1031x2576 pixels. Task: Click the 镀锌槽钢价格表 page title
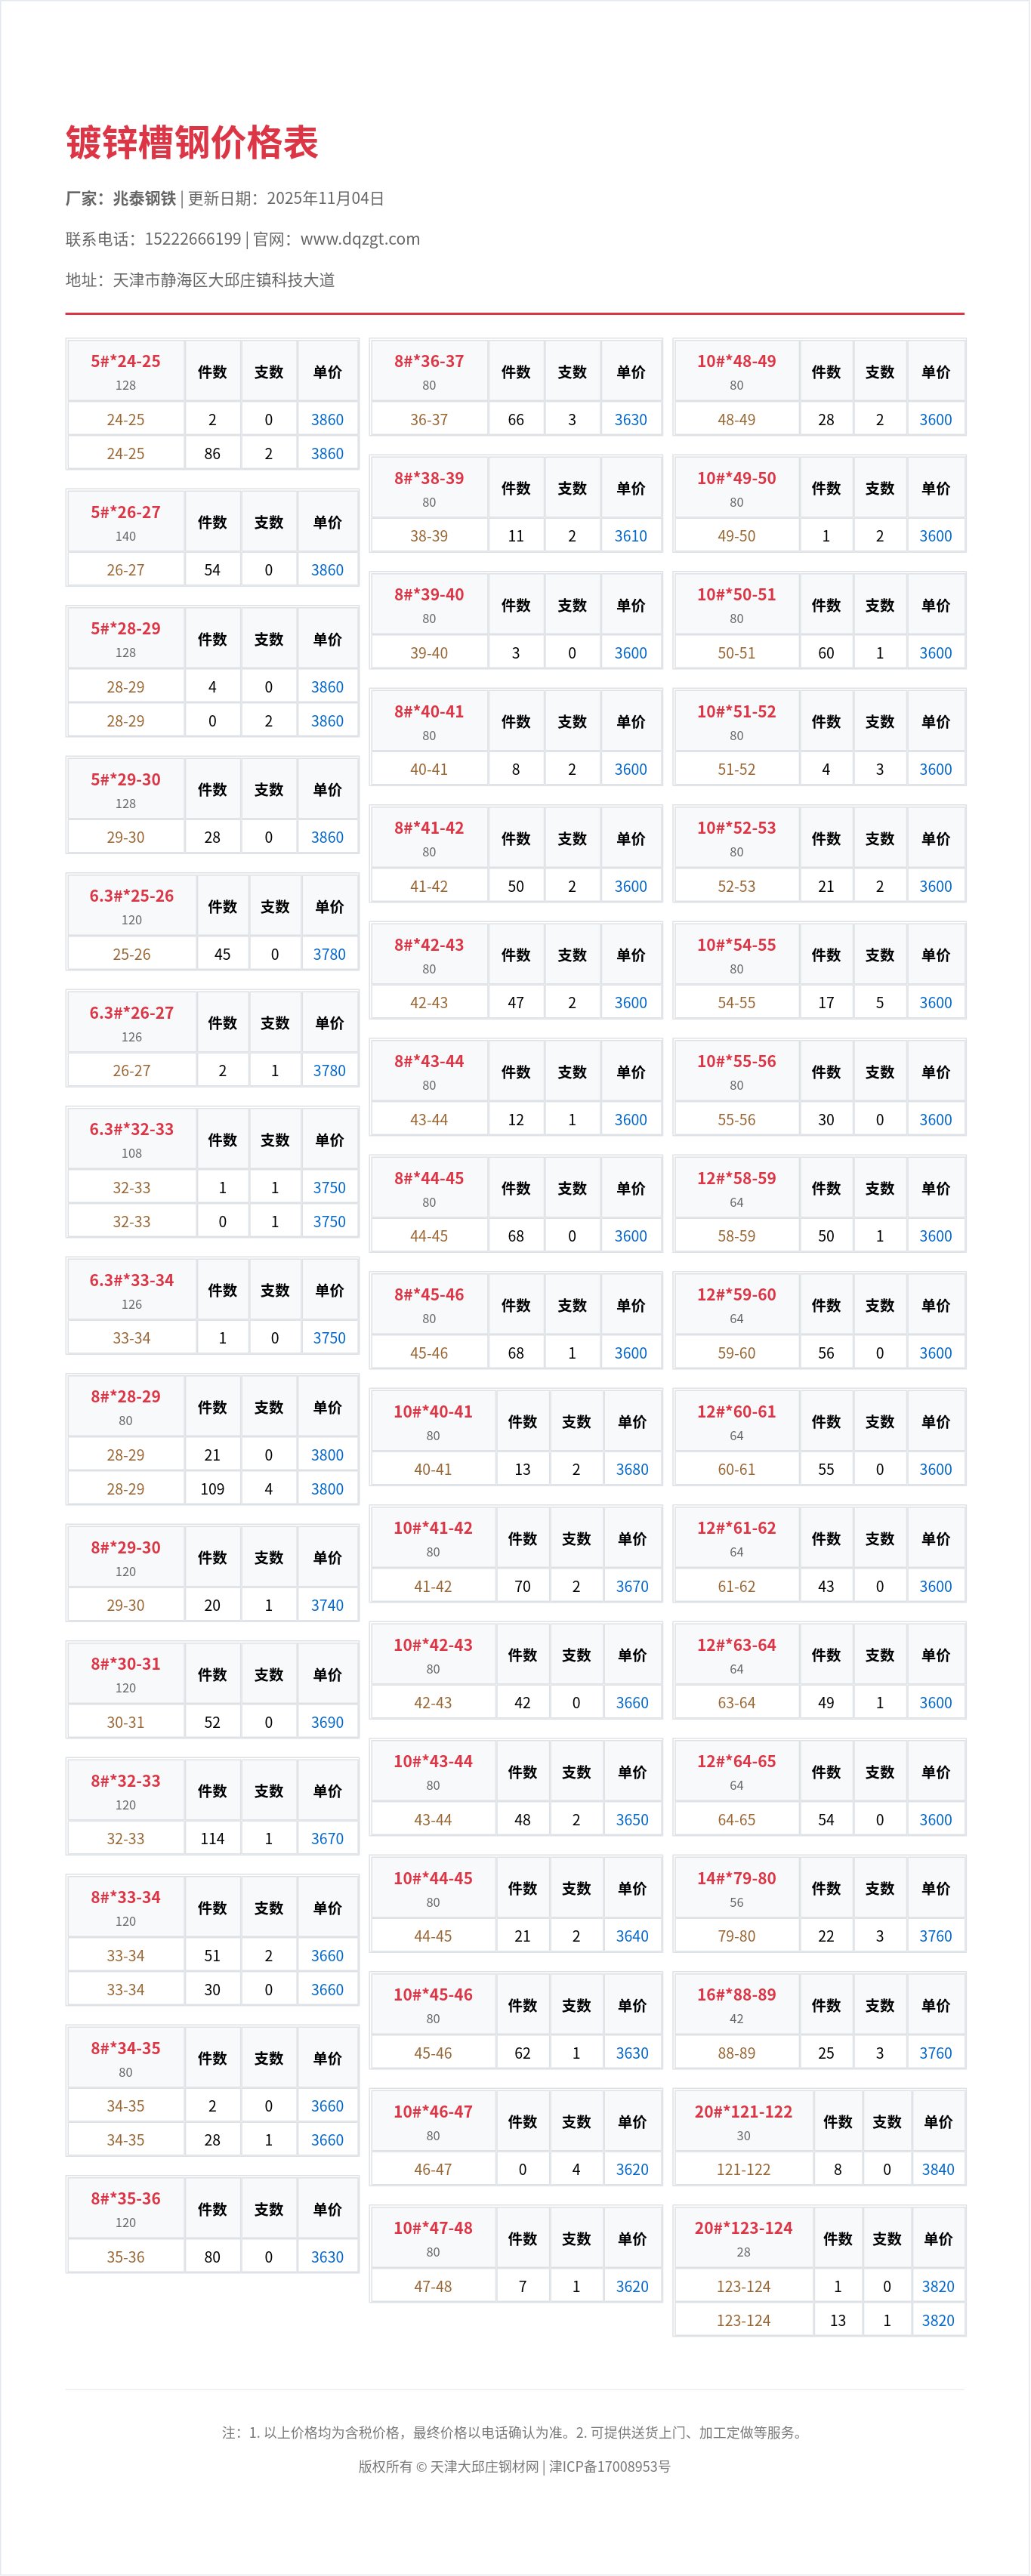click(x=192, y=143)
